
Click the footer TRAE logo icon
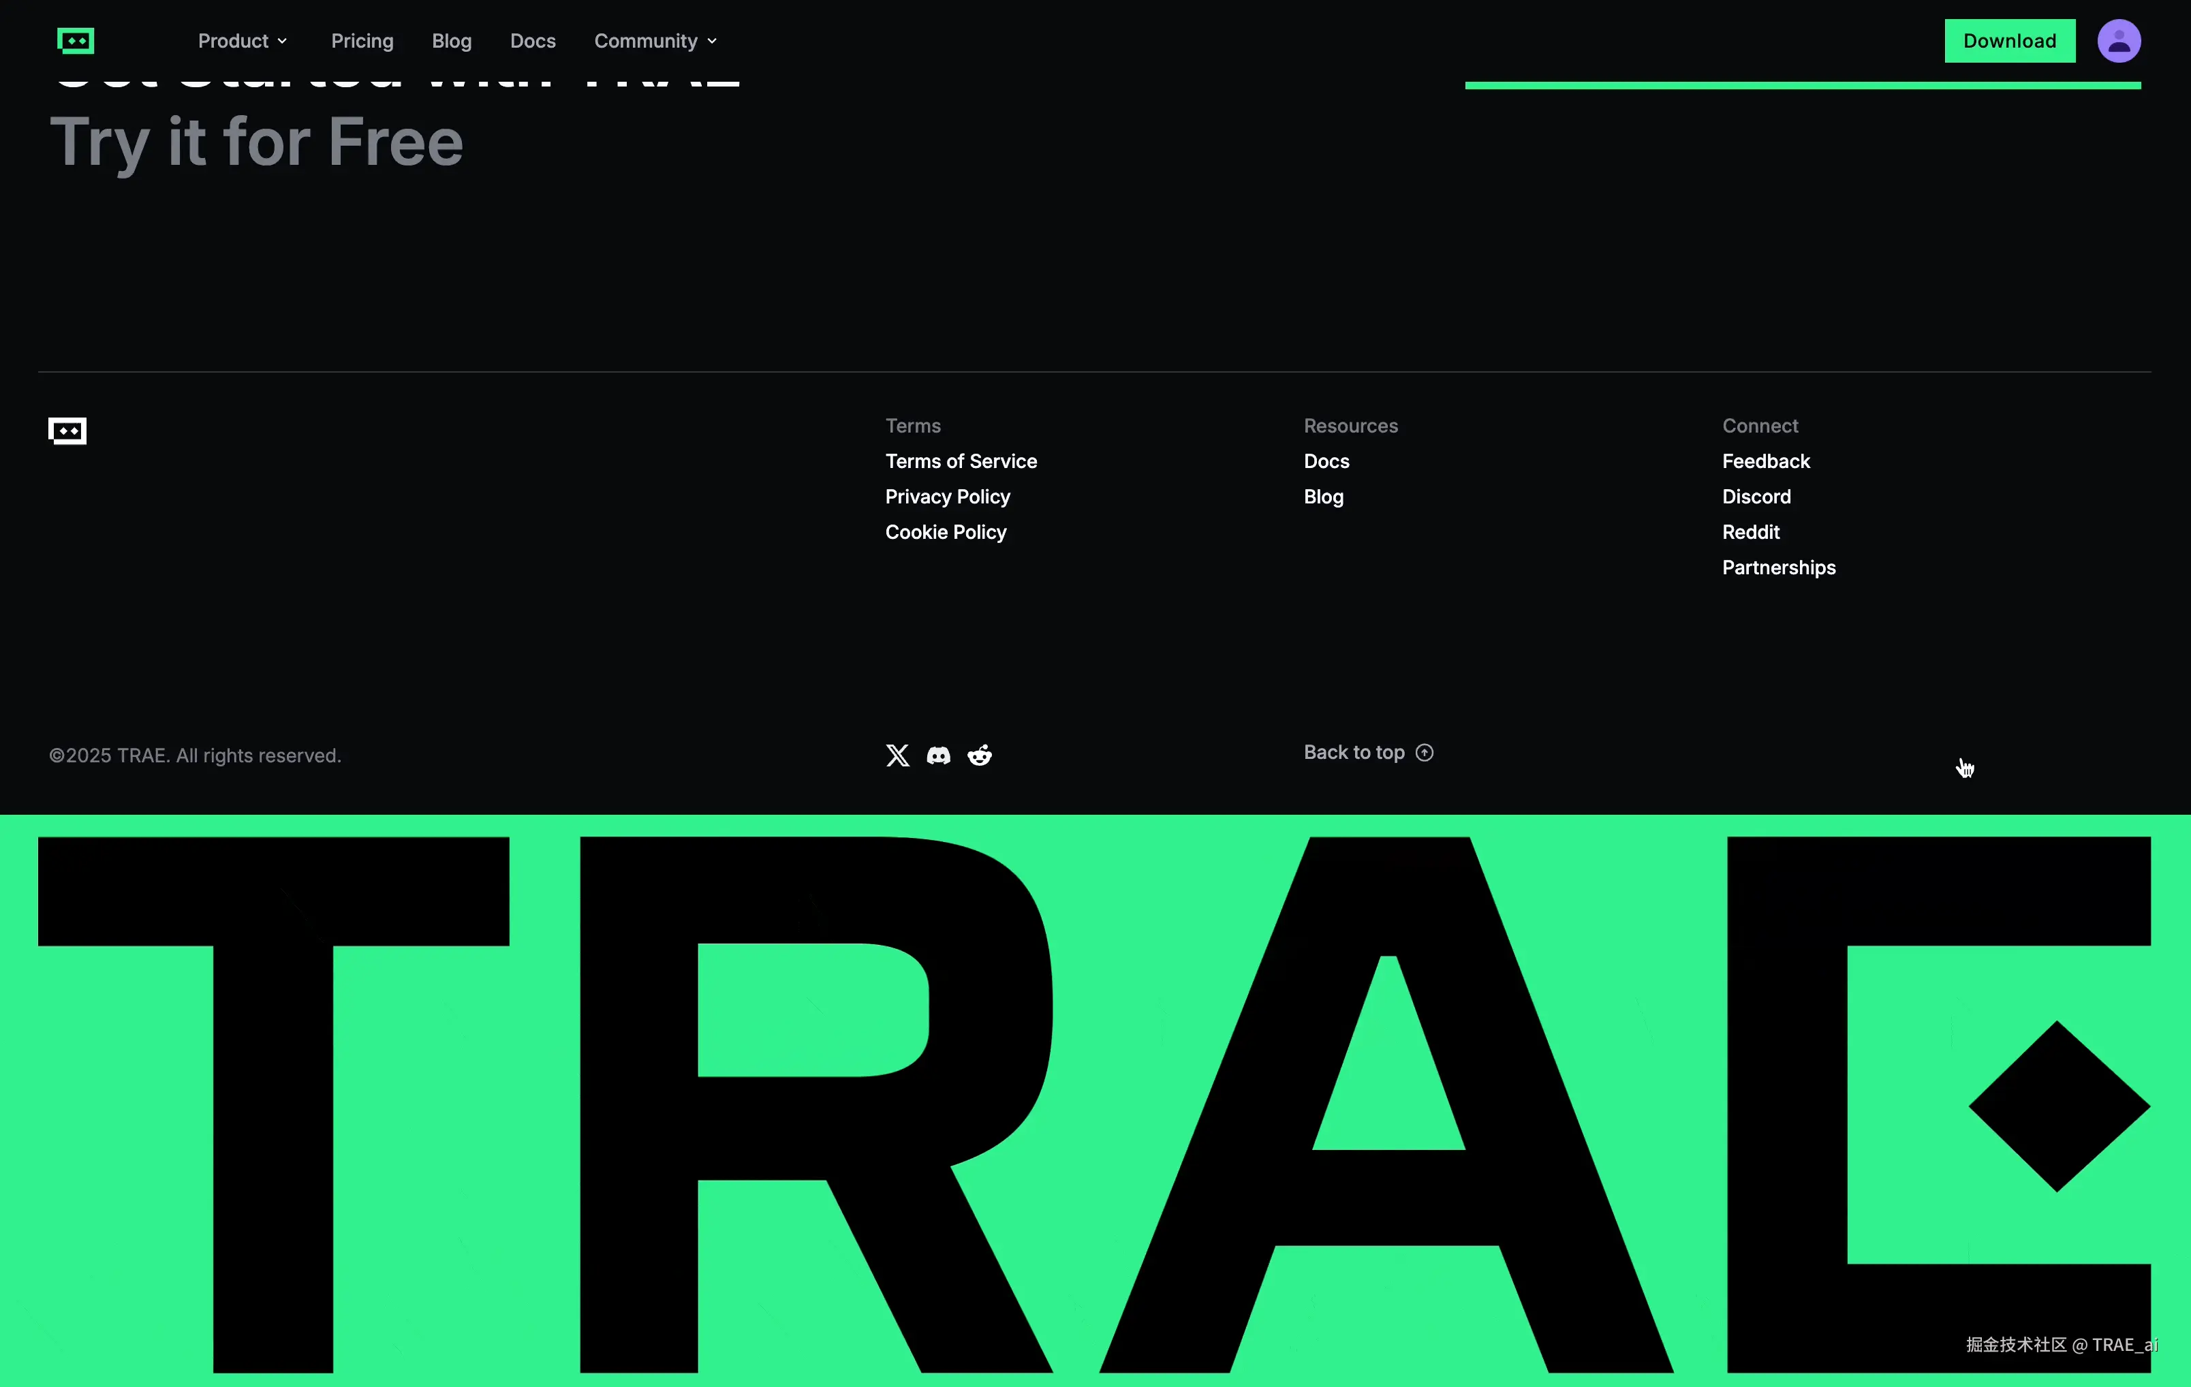pyautogui.click(x=67, y=431)
